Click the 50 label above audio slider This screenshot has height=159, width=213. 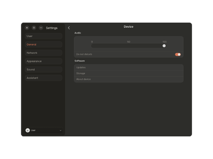point(129,42)
